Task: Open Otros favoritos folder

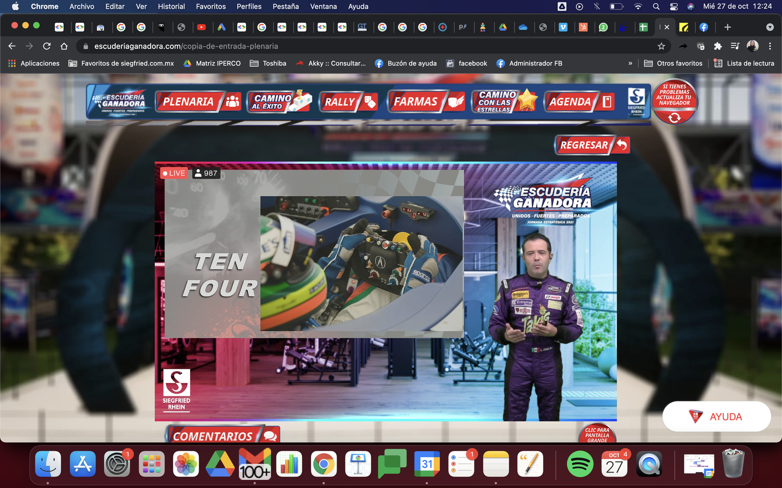Action: point(673,64)
